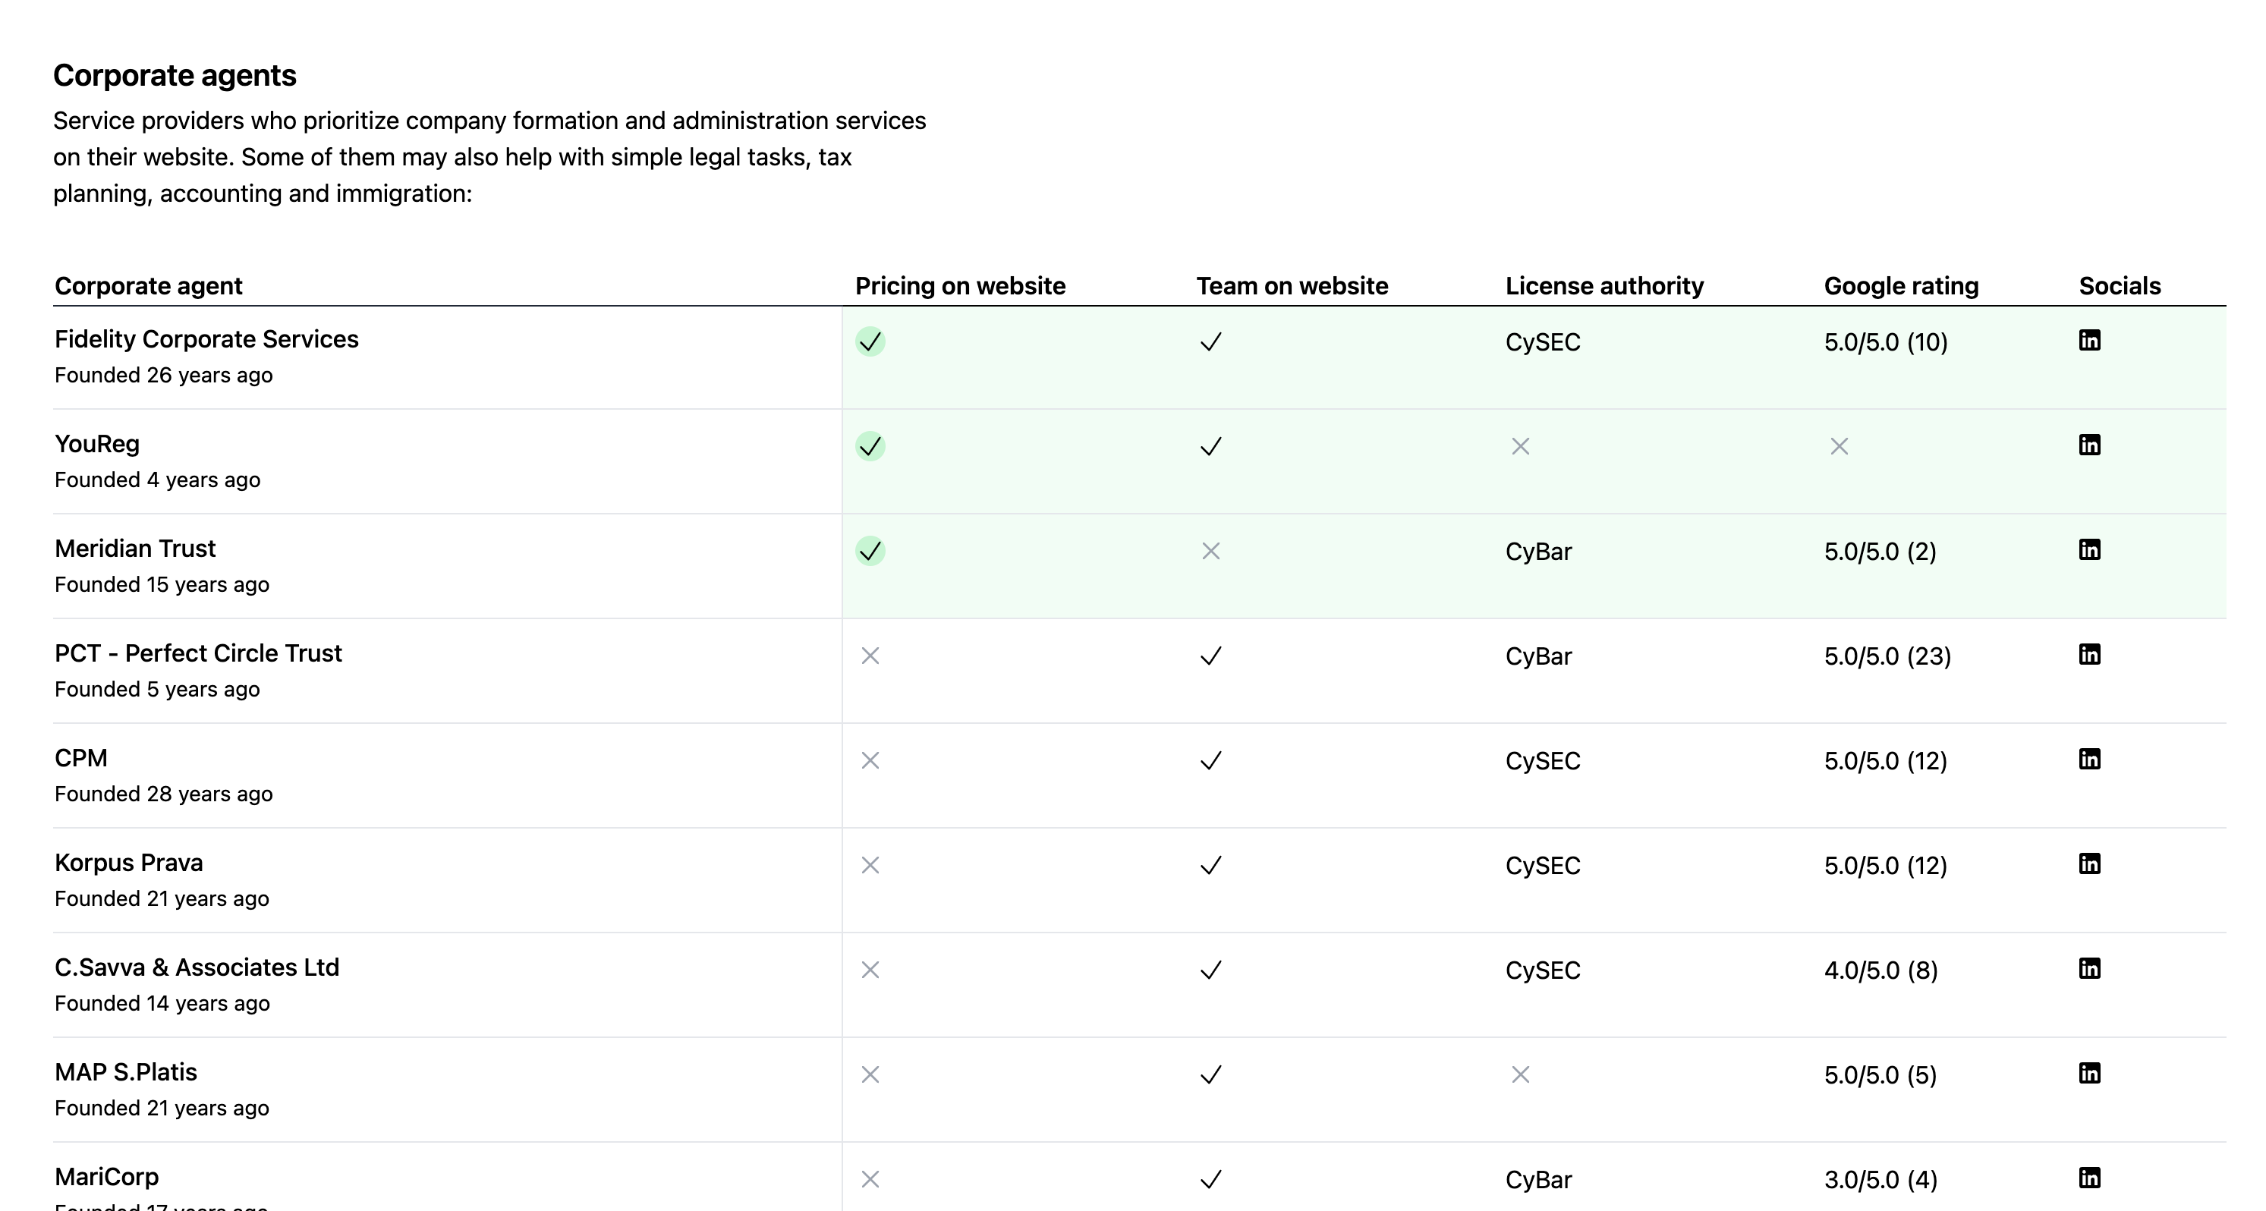This screenshot has height=1211, width=2266.
Task: Open Fidelity Corporate Services name link
Action: (206, 339)
